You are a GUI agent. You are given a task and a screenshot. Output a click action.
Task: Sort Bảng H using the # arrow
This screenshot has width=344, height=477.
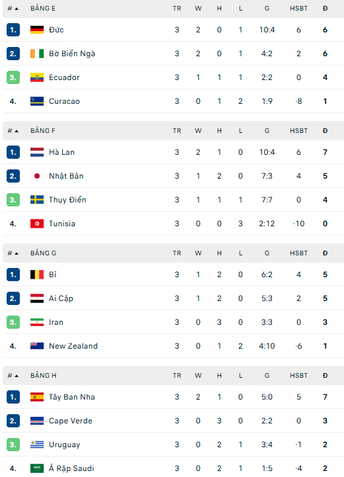click(x=17, y=376)
